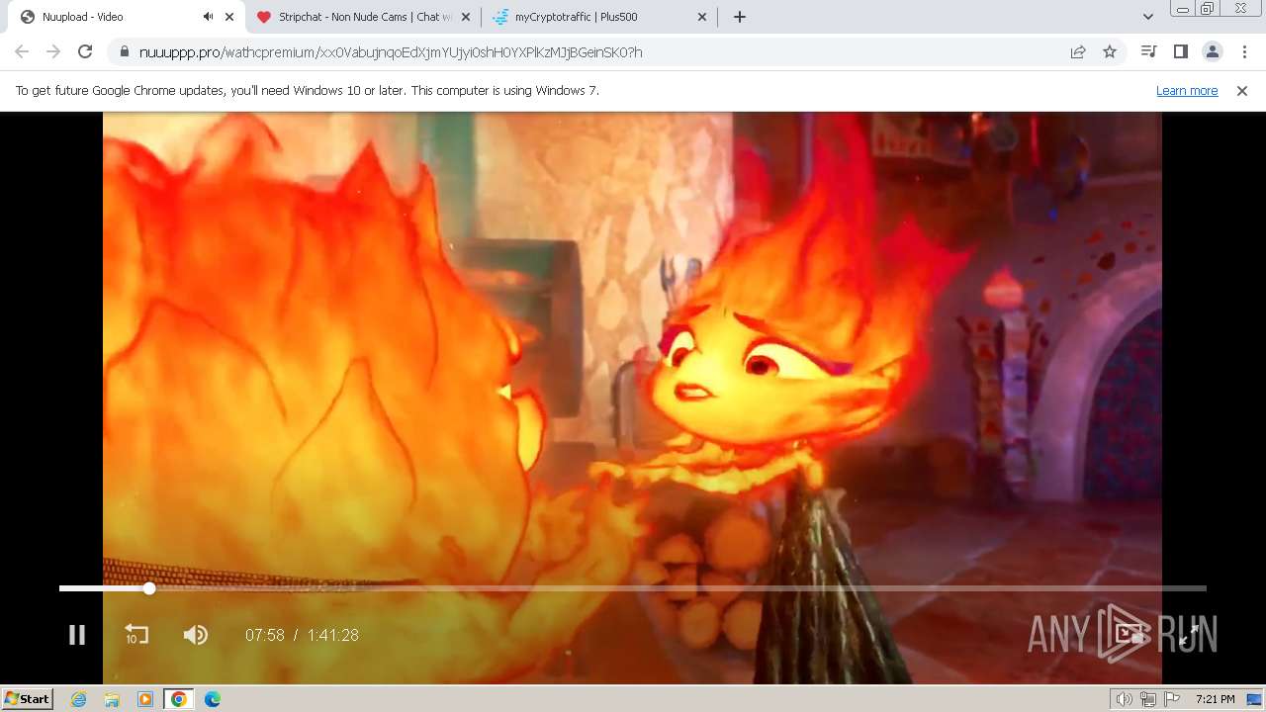
Task: Reload the current page
Action: (x=85, y=51)
